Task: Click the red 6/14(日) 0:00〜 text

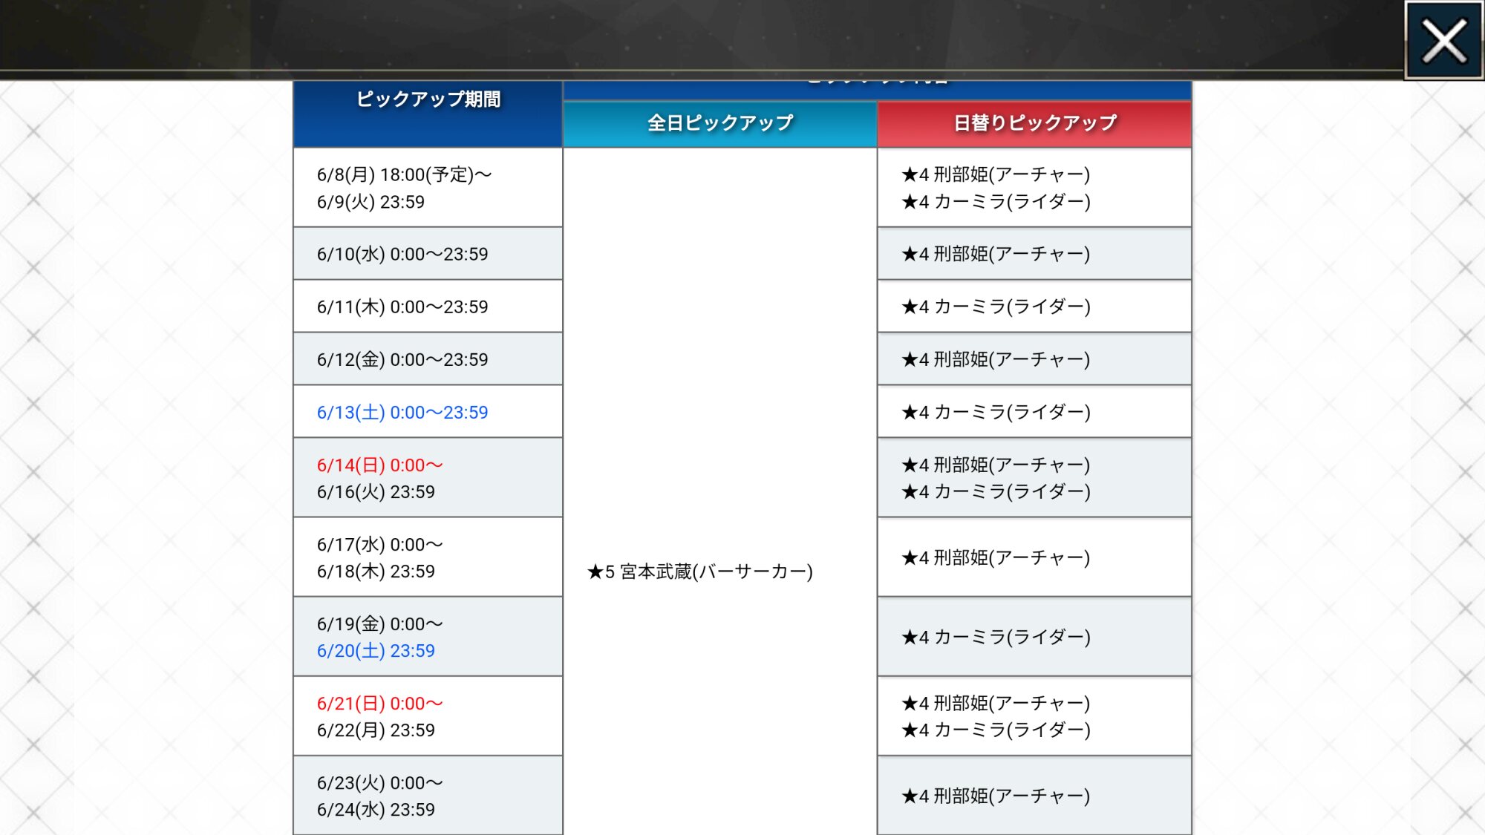Action: [379, 465]
